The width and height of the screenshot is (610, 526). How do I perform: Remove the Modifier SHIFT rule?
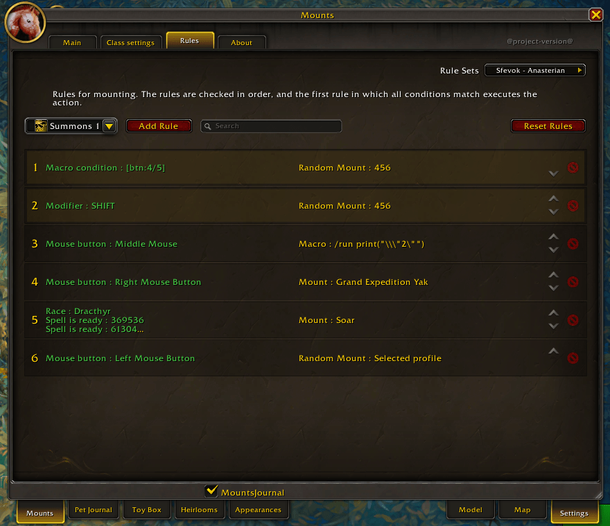pyautogui.click(x=573, y=206)
